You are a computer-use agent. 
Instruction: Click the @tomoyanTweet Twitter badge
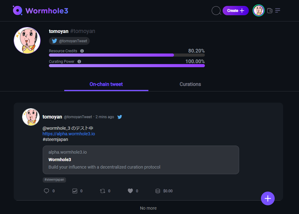pos(69,41)
